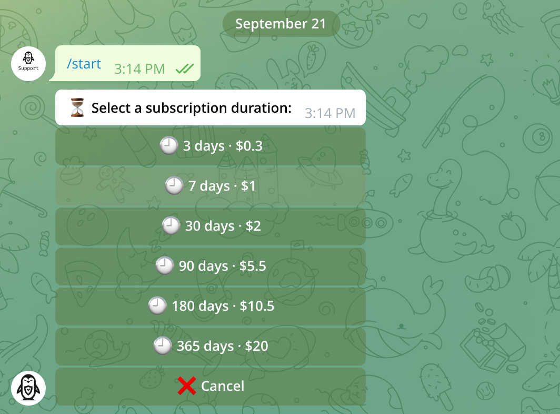This screenshot has height=414, width=560.
Task: Click the clock icon on 7 days option
Action: point(174,186)
